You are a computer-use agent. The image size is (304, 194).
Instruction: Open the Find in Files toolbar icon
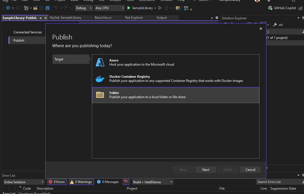coord(178,8)
